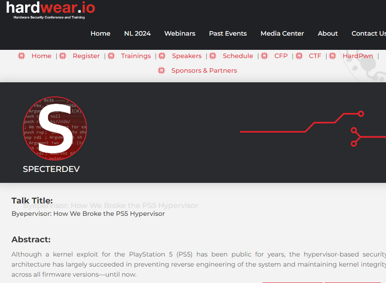Click the chip icon next to CFP
Viewport: 386px width, 283px height.
(264, 56)
